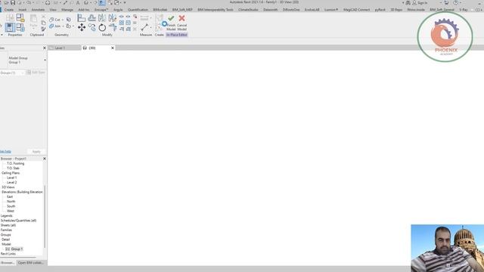Viewport: 484px width, 272px height.
Task: Open the Insert ribbon tab
Action: pyautogui.click(x=23, y=10)
